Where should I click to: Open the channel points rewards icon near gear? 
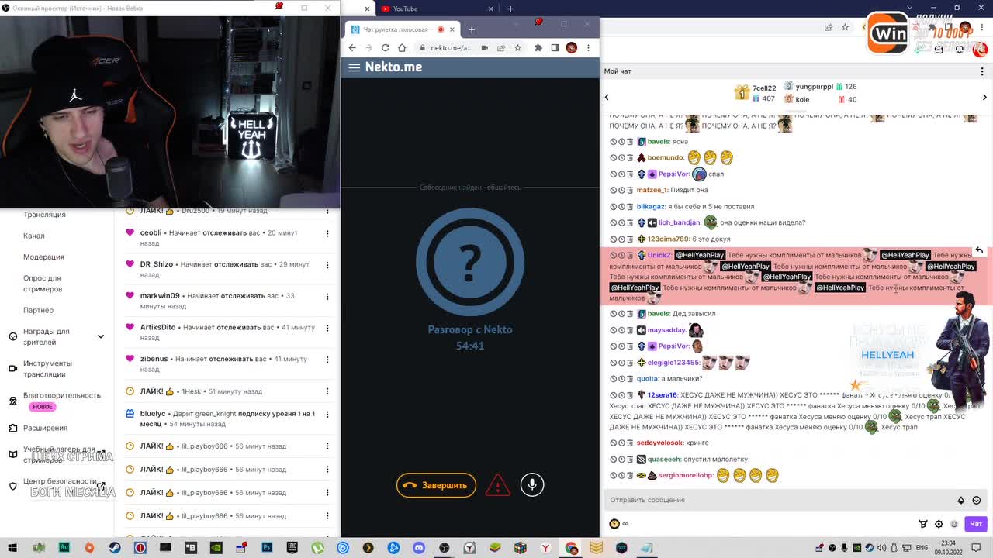coord(923,524)
